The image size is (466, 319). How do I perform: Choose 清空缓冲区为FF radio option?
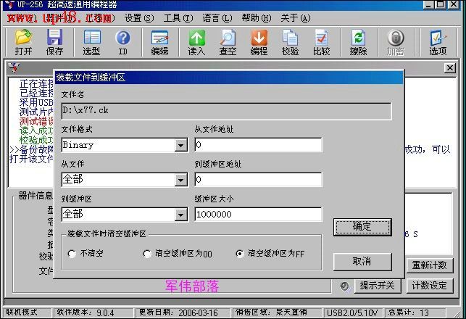240,254
